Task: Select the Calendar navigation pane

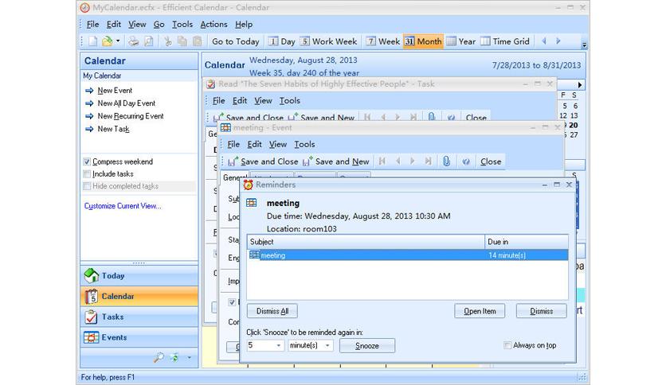Action: [x=139, y=296]
